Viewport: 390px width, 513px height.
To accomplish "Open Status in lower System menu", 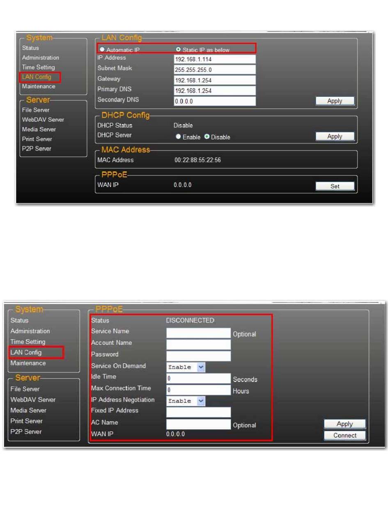I will tap(20, 320).
